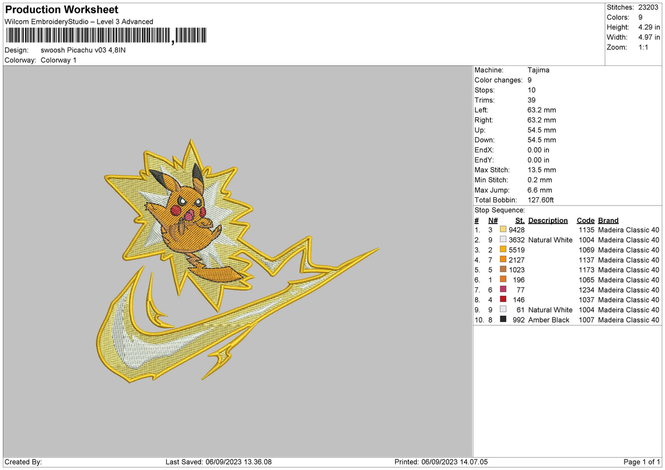Select the Total Bobbin value 127.60ft
Viewport: 665px width, 470px height.
click(541, 200)
